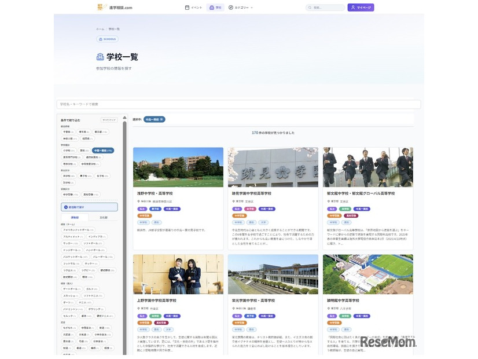The width and height of the screenshot is (478, 359).
Task: Open 上野学園中学校高等学校 school title
Action: [157, 301]
